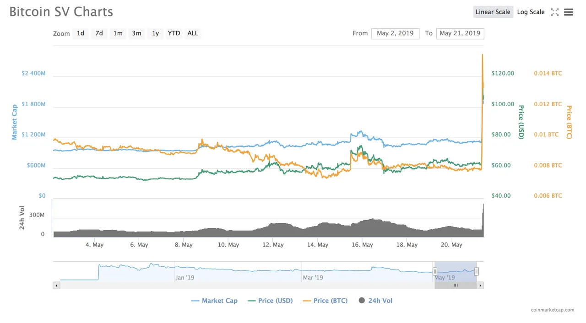
Task: Open the chart fullscreen icon
Action: click(554, 12)
